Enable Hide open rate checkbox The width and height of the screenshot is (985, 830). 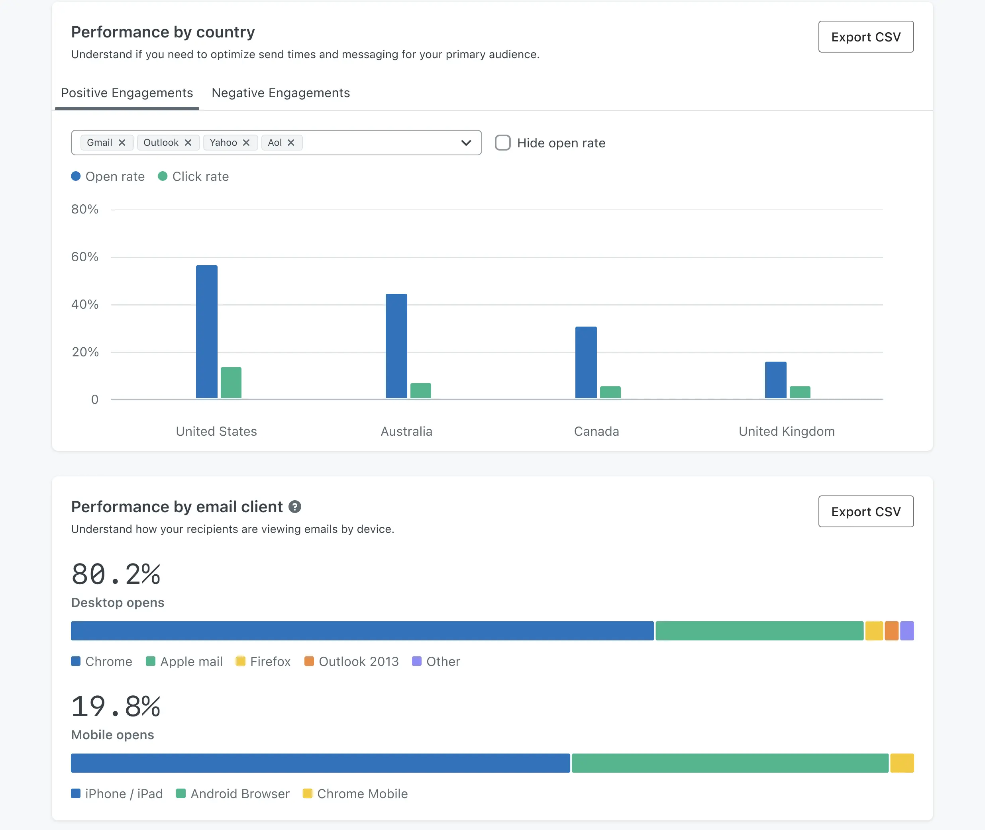(x=502, y=143)
